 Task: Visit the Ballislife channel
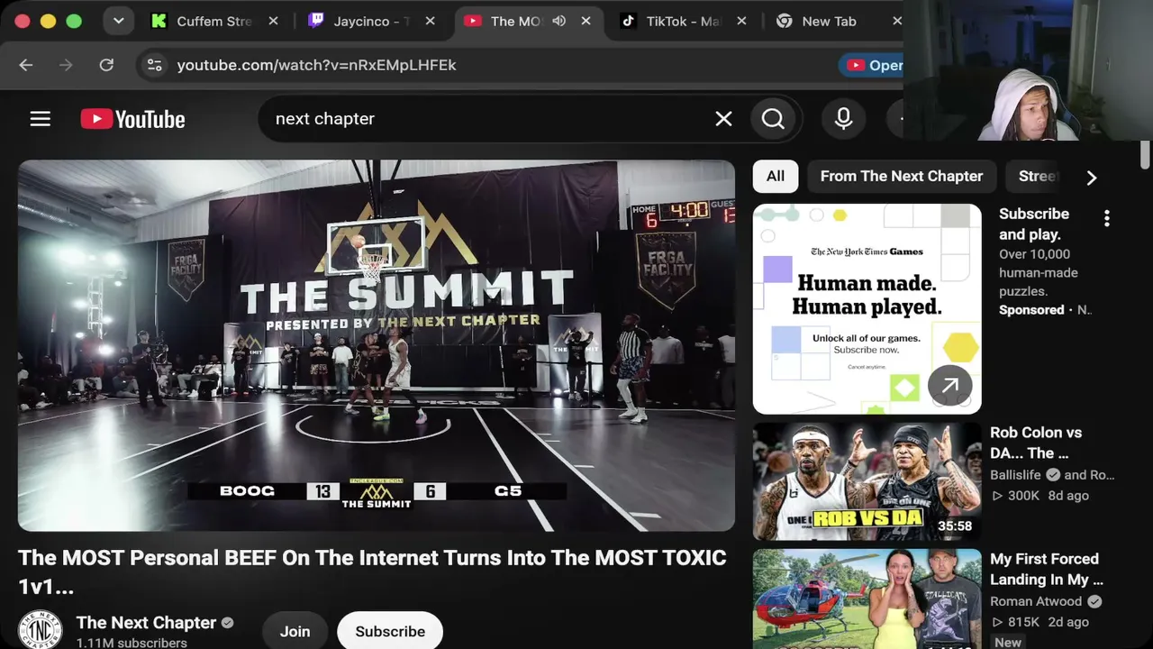1015,475
